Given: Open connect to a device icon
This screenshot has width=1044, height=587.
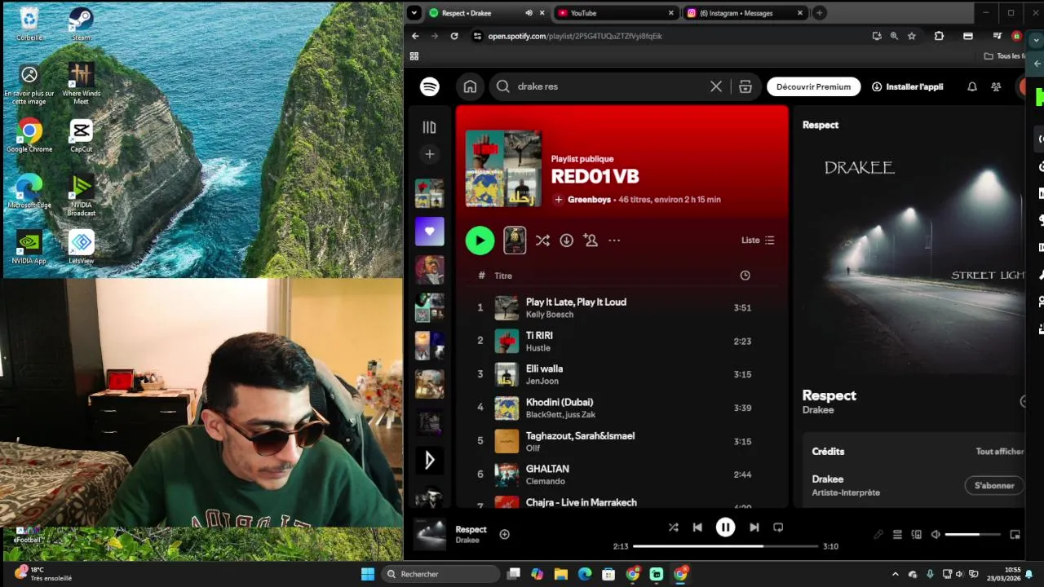Looking at the screenshot, I should click(917, 535).
